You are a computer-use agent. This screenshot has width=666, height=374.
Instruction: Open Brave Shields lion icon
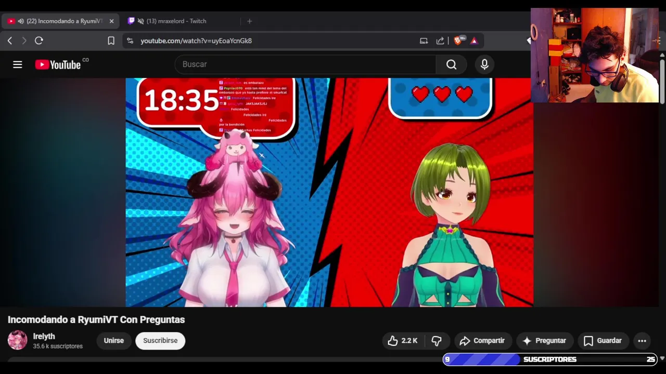pyautogui.click(x=458, y=41)
